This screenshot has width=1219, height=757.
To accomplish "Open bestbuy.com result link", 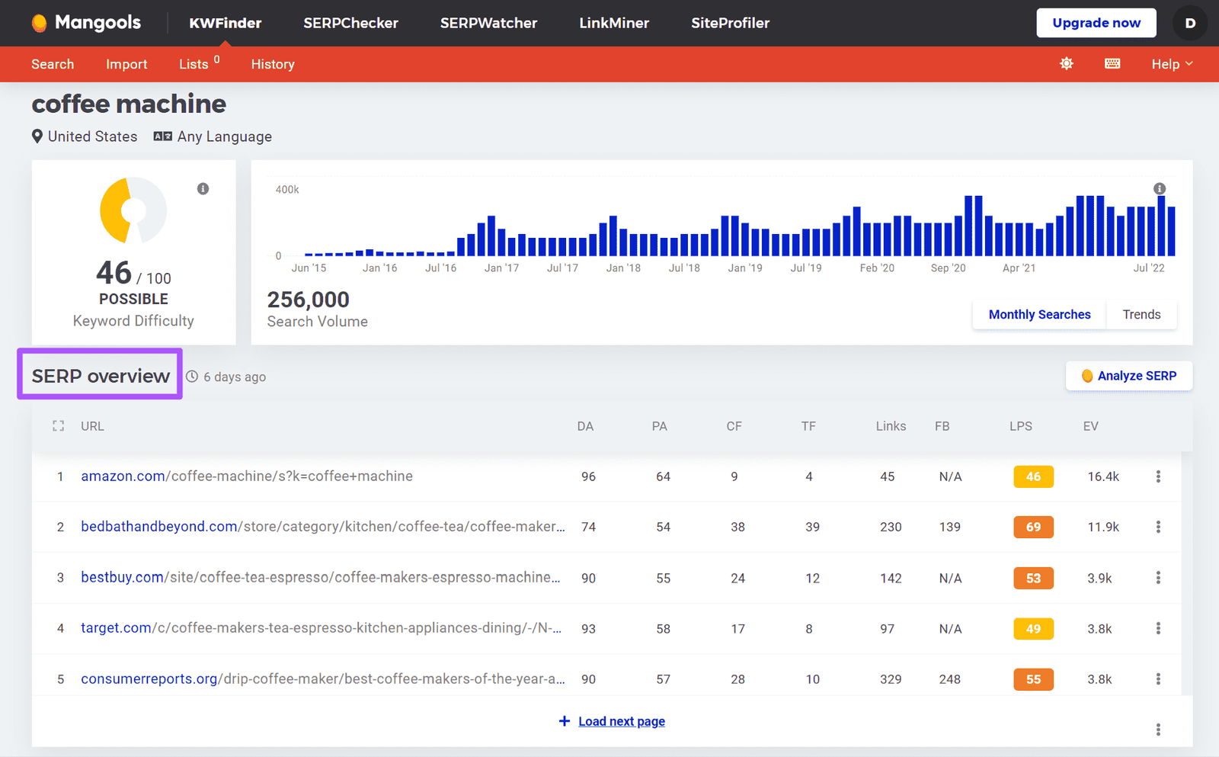I will pos(321,578).
